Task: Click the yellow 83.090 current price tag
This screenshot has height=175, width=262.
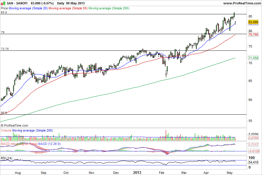Action: [x=253, y=22]
